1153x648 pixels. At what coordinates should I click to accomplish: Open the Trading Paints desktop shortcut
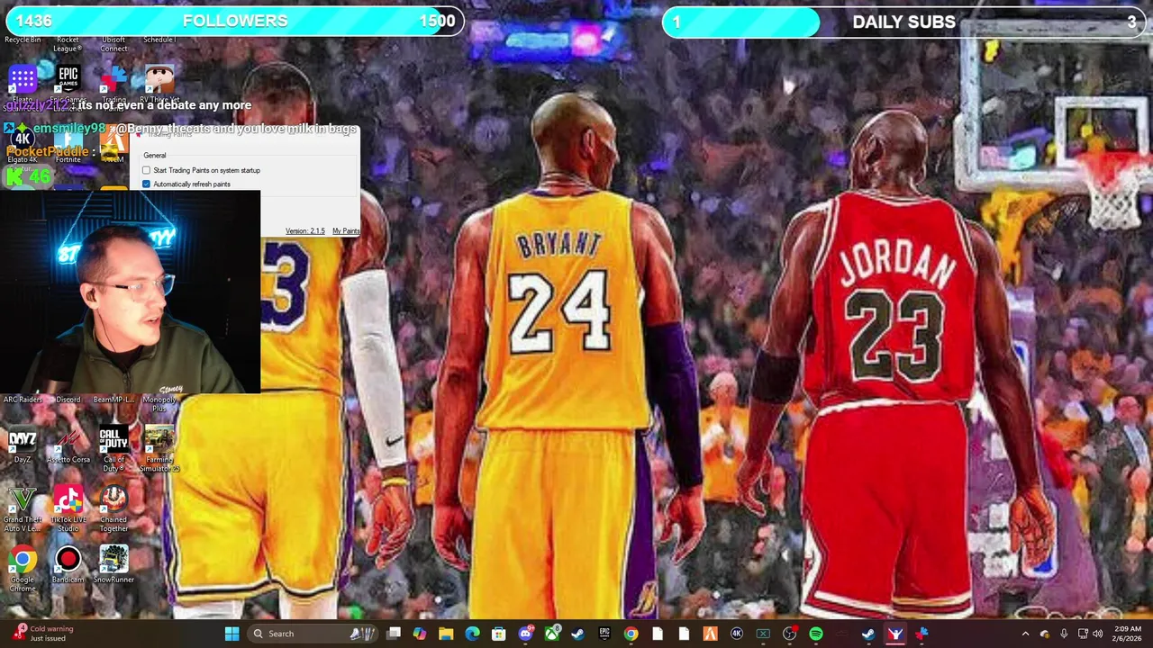click(113, 83)
